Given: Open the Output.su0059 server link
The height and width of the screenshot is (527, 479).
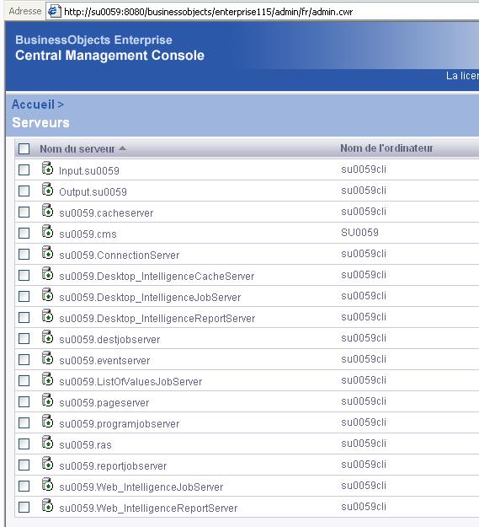Looking at the screenshot, I should point(93,192).
